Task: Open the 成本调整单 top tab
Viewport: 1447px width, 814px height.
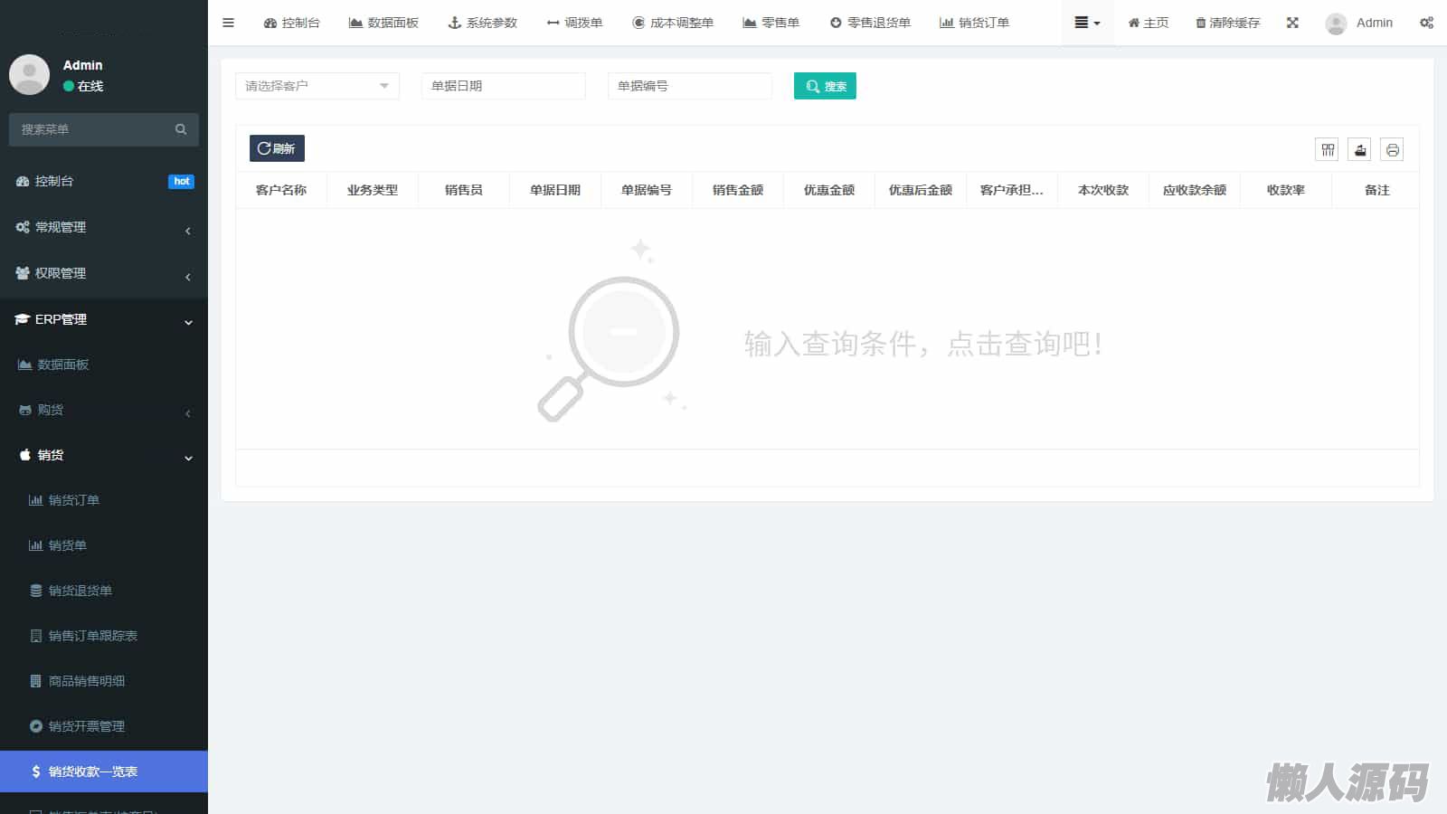Action: pyautogui.click(x=673, y=23)
